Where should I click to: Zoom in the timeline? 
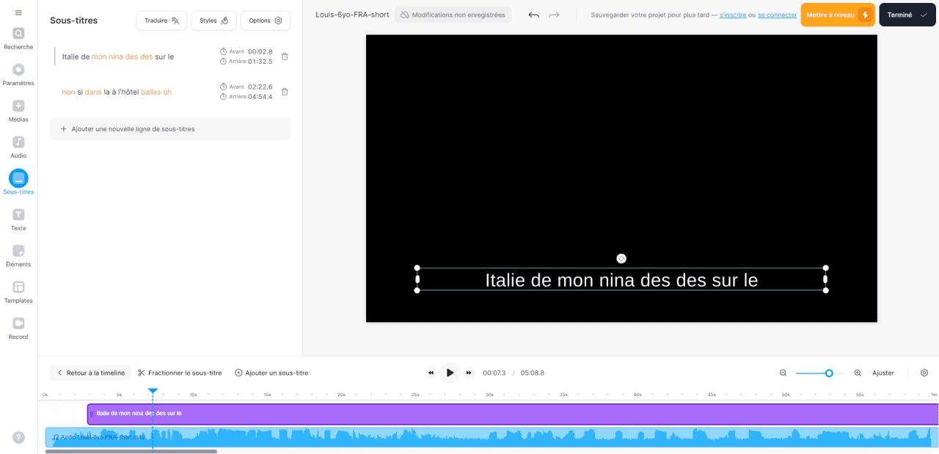click(x=858, y=373)
